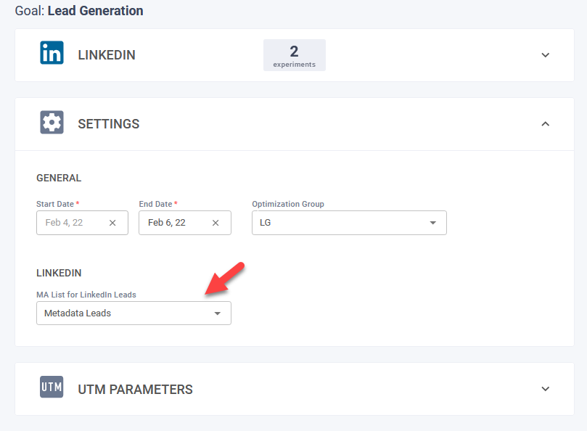Expand the LinkedIn section using its chevron

point(546,55)
